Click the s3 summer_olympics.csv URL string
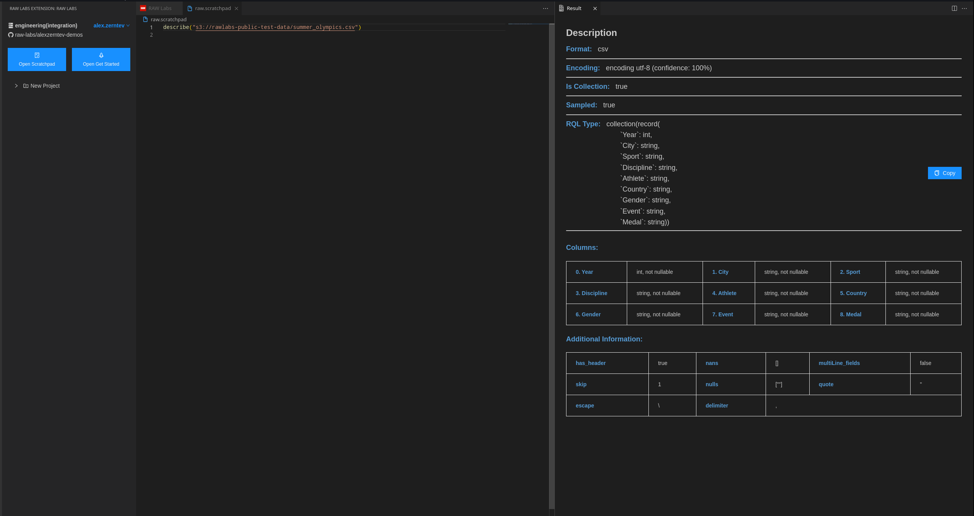This screenshot has height=516, width=974. (275, 27)
